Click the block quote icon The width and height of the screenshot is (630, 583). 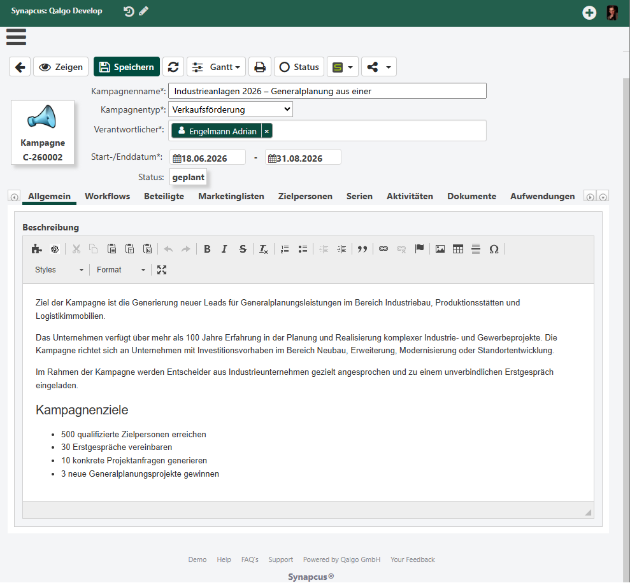coord(362,249)
